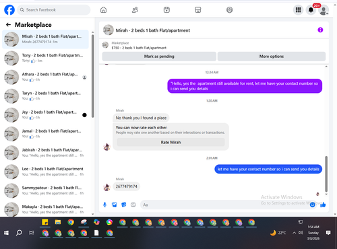The height and width of the screenshot is (249, 337).
Task: Click the conversation list scrollbar
Action: click(93, 76)
